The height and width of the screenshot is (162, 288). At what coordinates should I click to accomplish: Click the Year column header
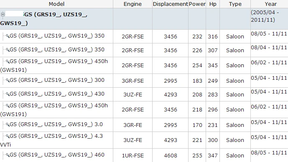point(270,4)
